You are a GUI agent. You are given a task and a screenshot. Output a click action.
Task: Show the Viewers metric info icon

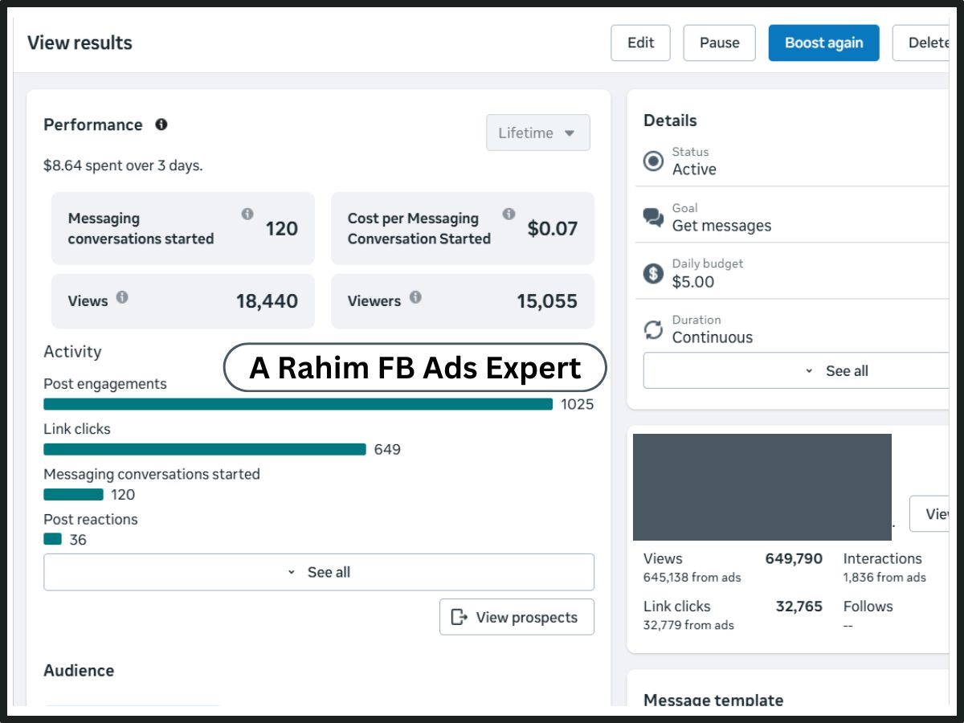coord(415,297)
